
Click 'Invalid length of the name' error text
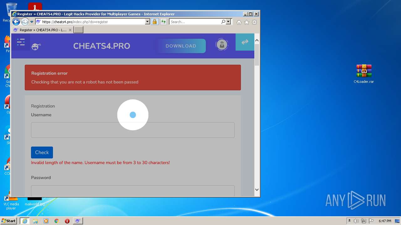coord(100,162)
